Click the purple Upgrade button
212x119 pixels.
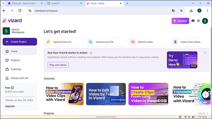point(180,21)
